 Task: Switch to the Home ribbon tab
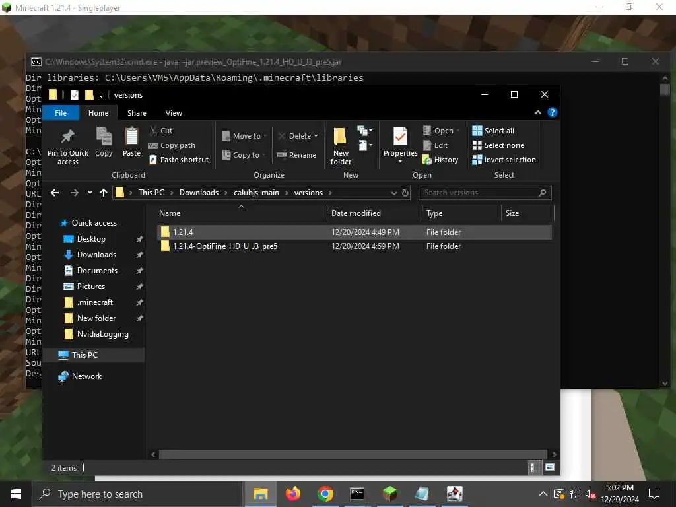click(x=98, y=113)
